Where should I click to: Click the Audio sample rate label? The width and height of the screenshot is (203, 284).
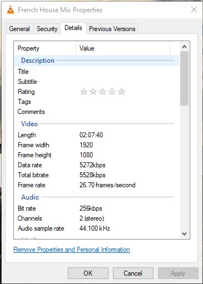(x=41, y=228)
